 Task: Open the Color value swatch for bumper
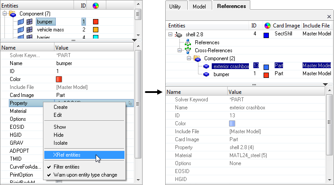[x=59, y=79]
